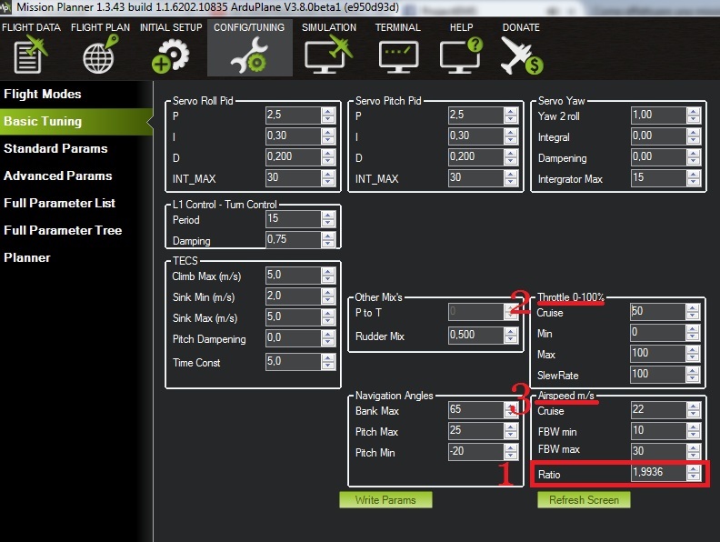
Task: Adjust Rudder Mix stepper arrows
Action: (x=511, y=336)
